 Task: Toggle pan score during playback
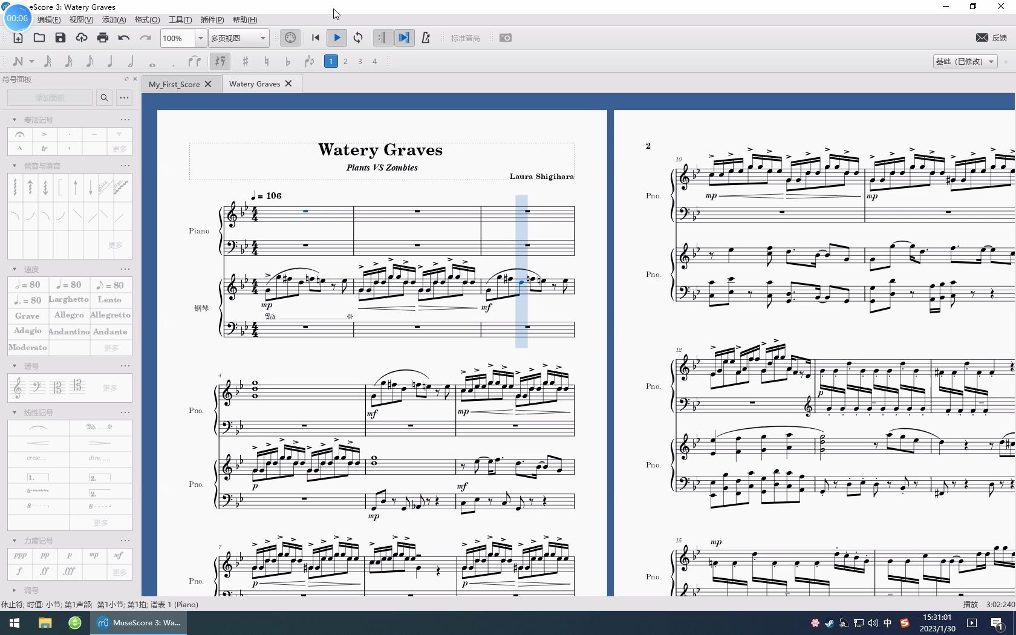[403, 38]
